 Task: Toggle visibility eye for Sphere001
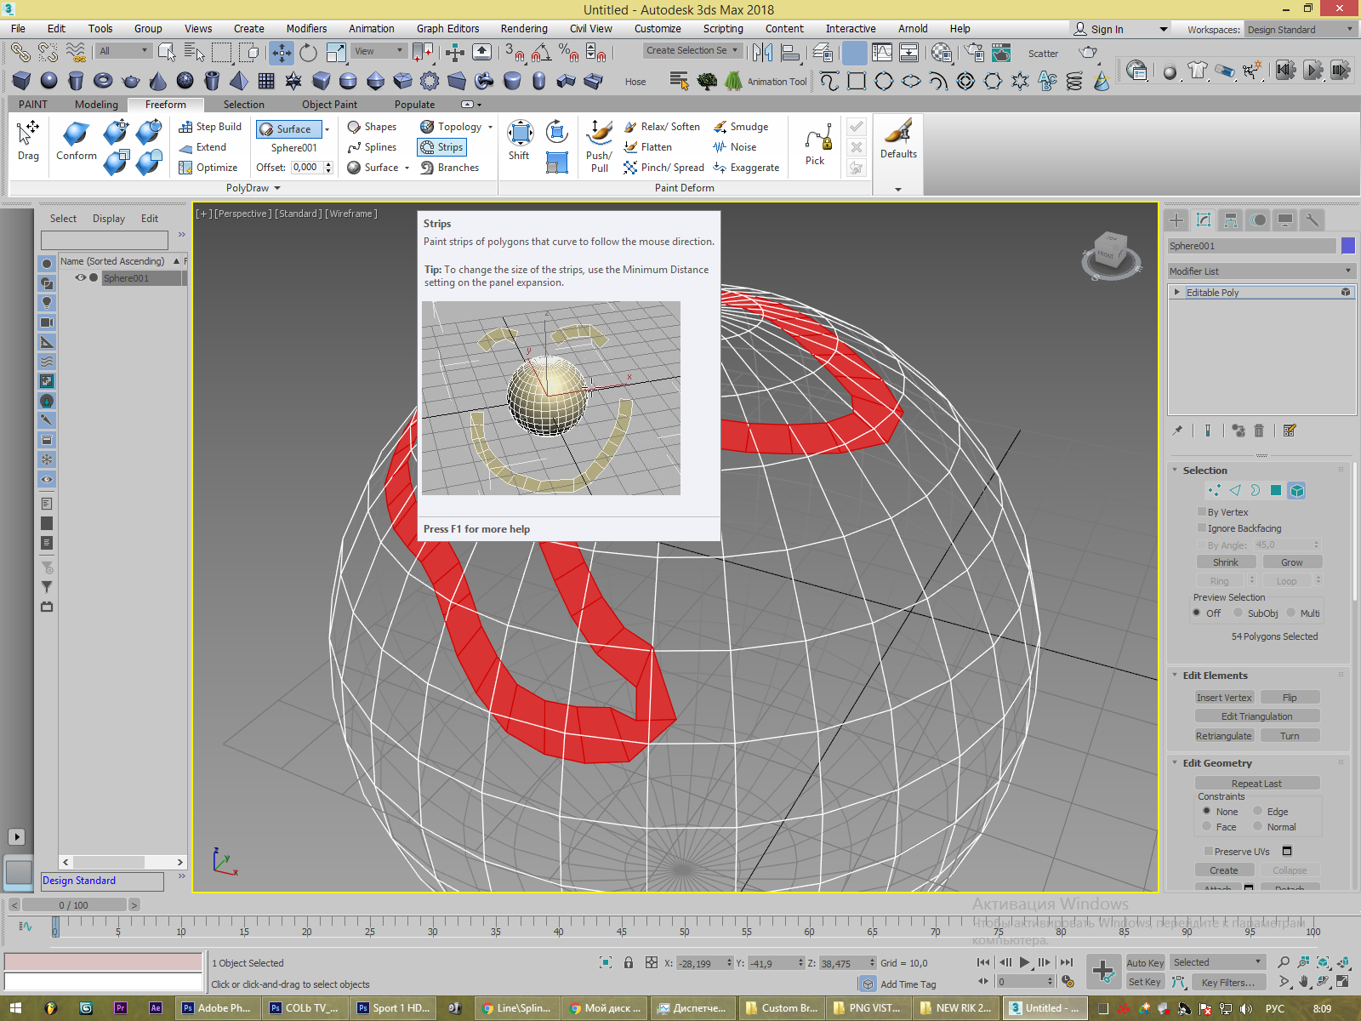pyautogui.click(x=81, y=278)
